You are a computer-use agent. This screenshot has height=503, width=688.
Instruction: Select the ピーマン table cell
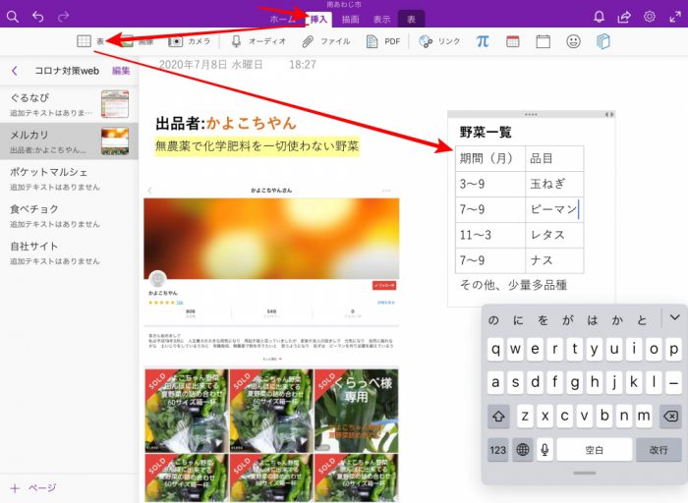click(x=554, y=209)
